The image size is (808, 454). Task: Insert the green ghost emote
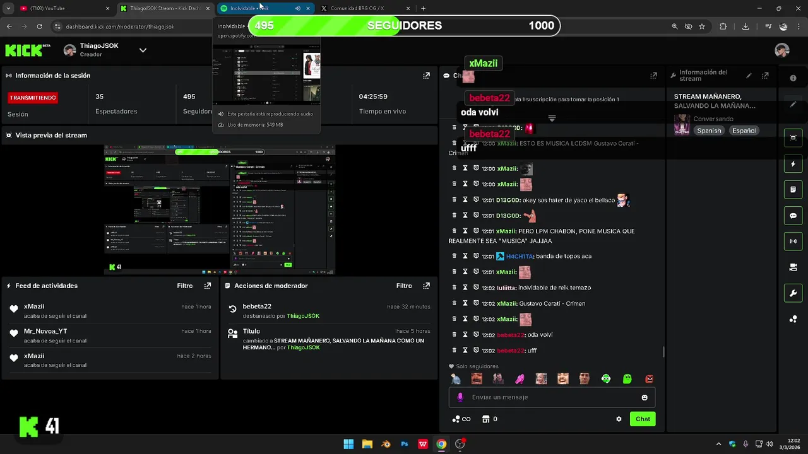(627, 379)
